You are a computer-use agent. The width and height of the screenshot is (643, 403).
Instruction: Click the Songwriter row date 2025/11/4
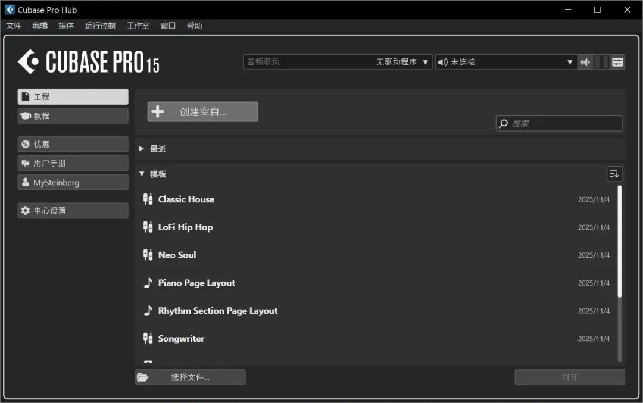(594, 339)
